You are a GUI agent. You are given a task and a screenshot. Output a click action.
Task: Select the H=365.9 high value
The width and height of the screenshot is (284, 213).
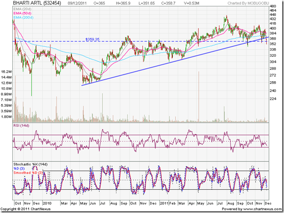click(123, 3)
